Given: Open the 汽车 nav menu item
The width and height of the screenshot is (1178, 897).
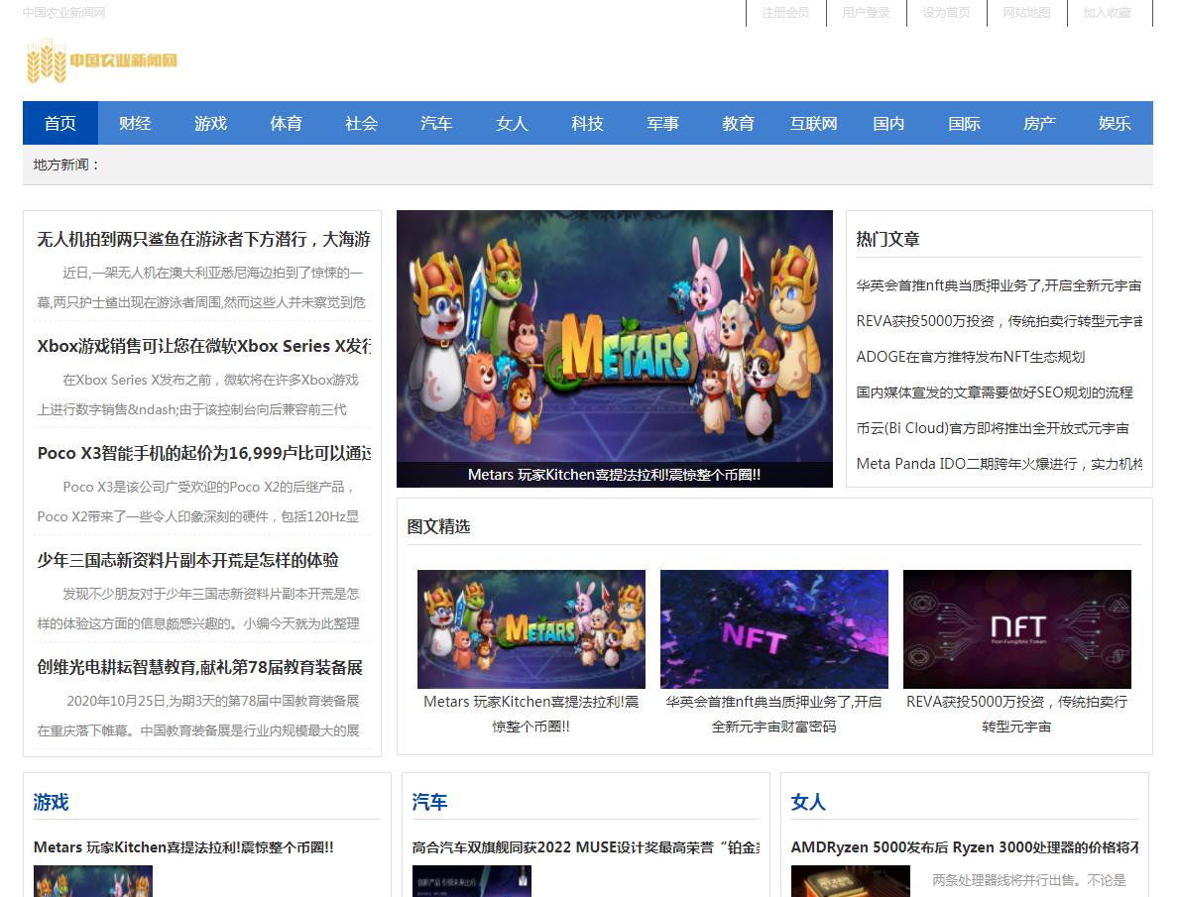Looking at the screenshot, I should click(x=436, y=123).
